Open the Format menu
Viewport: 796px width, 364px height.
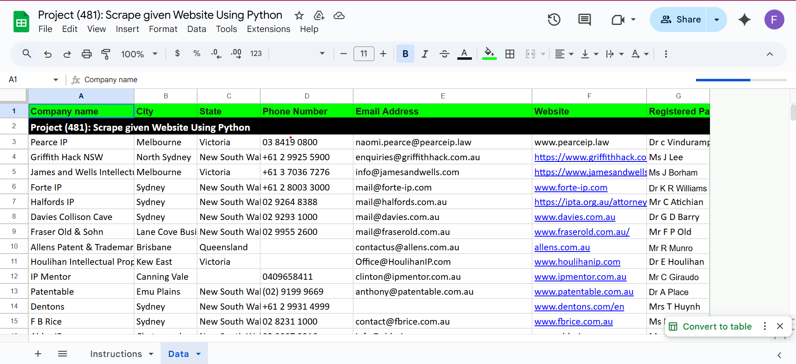coord(163,29)
